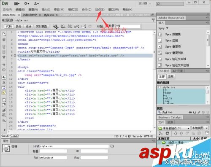Click New CSS Rule icon
Screen dimensions: 211x167
point(195,112)
